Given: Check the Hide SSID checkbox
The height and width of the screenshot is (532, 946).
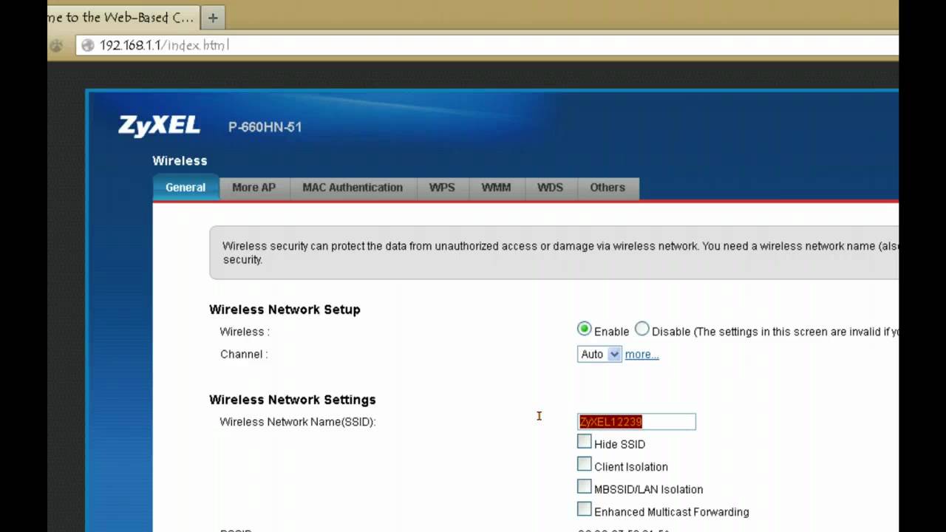Looking at the screenshot, I should click(x=585, y=442).
